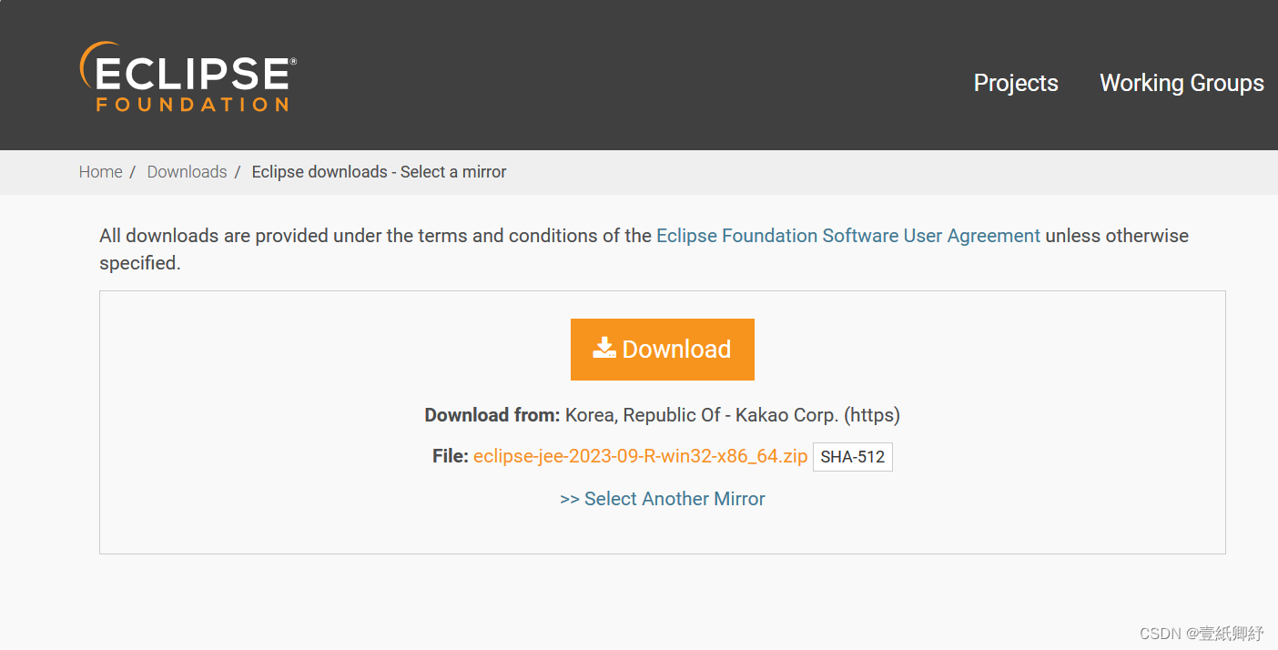Open the Working Groups menu
This screenshot has width=1278, height=650.
coord(1182,83)
